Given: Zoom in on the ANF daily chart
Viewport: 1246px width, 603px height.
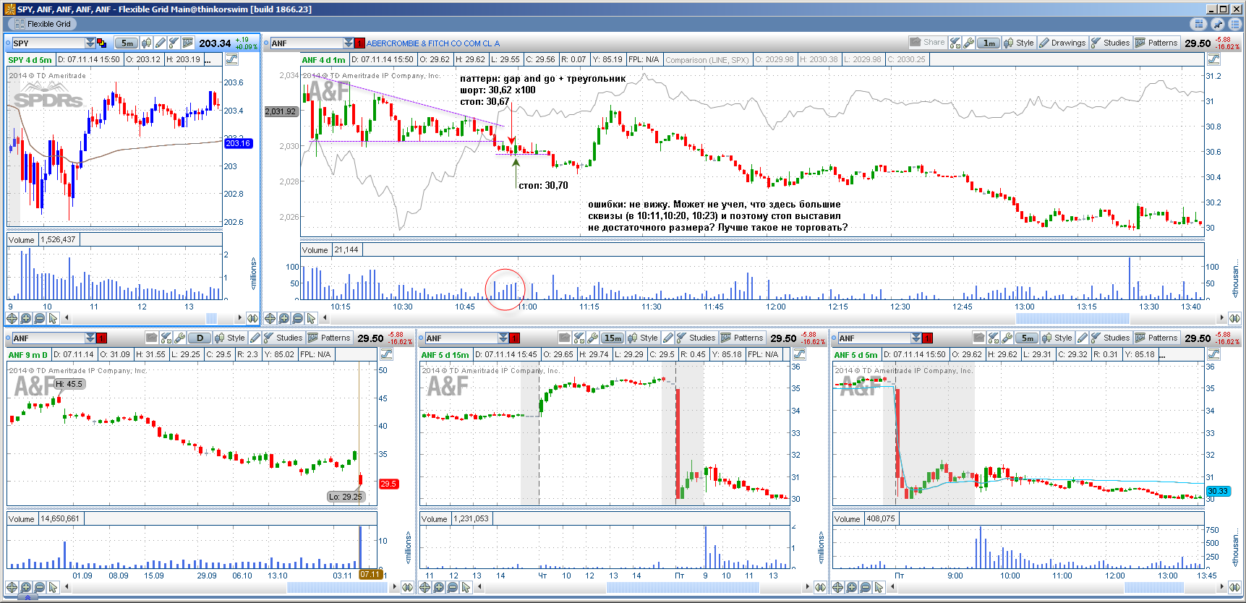Looking at the screenshot, I should tap(26, 587).
